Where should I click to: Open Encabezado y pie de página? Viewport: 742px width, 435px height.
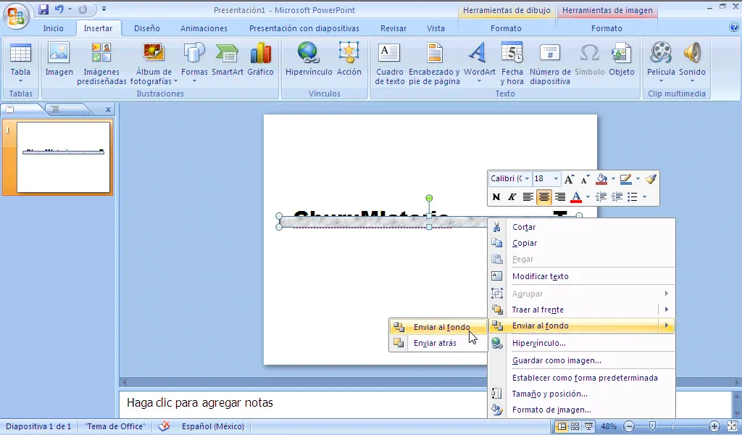[x=434, y=64]
